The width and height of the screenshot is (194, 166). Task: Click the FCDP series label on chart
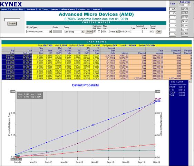[x=158, y=101]
